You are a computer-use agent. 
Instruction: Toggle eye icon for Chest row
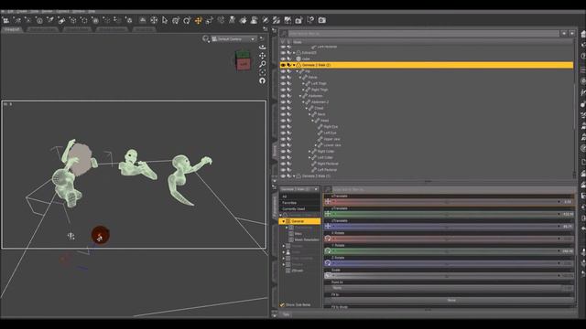(x=283, y=108)
